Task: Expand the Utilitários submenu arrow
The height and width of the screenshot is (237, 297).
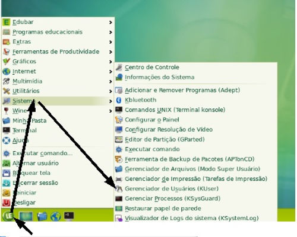Action: 110,91
